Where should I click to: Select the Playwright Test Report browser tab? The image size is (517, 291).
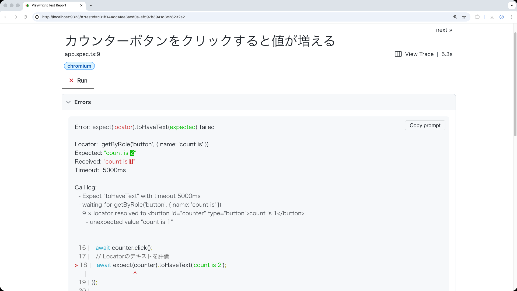tap(48, 5)
